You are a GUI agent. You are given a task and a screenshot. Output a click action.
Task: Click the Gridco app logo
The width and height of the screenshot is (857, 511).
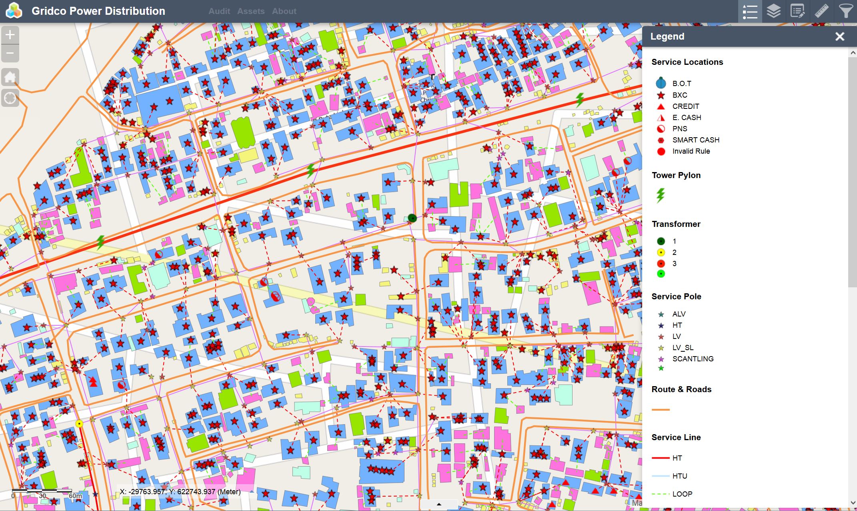[x=14, y=11]
